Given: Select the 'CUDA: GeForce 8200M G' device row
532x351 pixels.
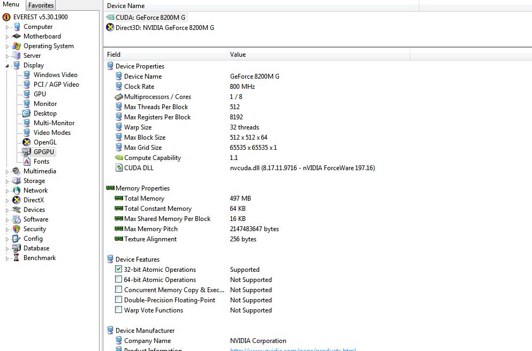Looking at the screenshot, I should [x=150, y=17].
